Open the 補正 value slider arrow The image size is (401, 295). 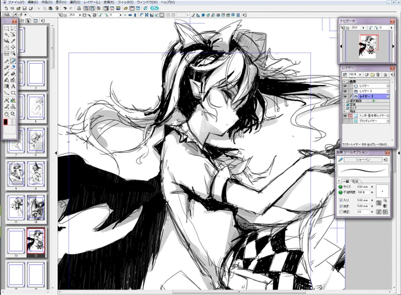[372, 212]
